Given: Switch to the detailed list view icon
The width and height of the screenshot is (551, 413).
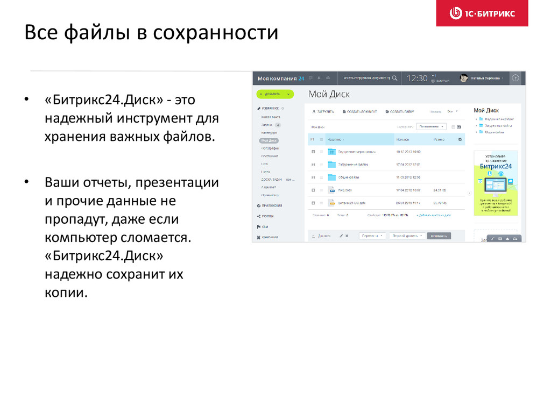Looking at the screenshot, I should pyautogui.click(x=458, y=127).
